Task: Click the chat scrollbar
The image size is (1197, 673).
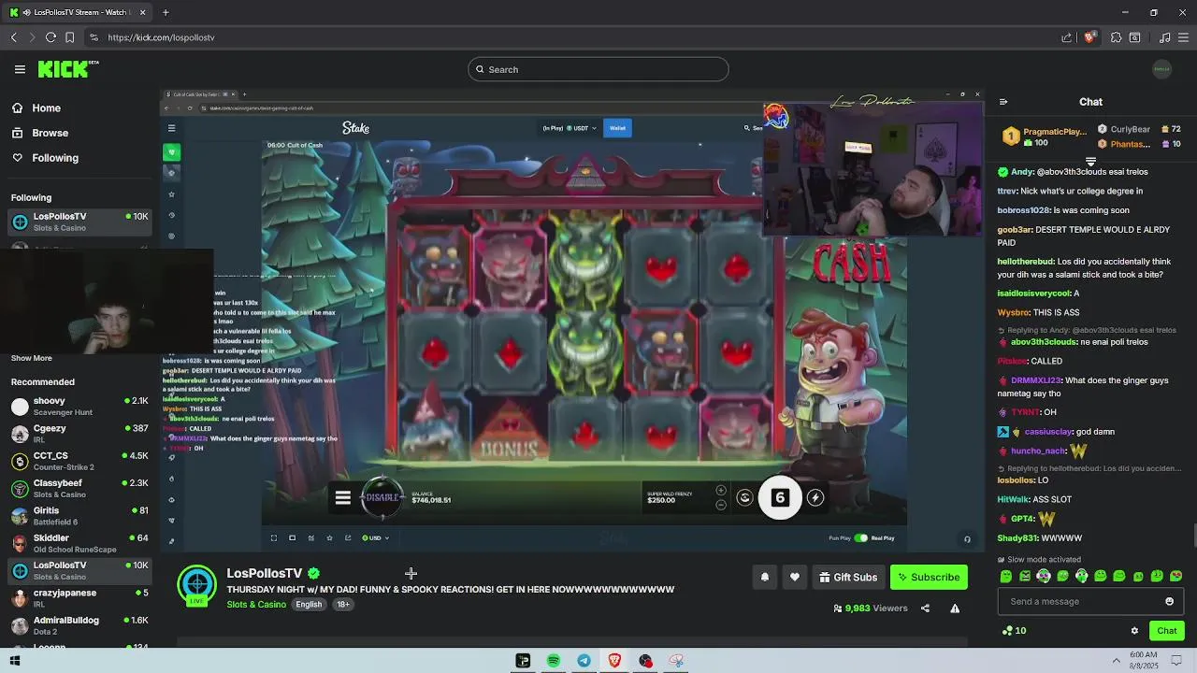Action: click(x=1193, y=537)
